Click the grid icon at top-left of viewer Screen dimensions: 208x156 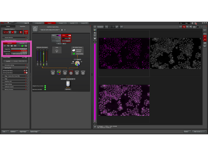[95, 27]
